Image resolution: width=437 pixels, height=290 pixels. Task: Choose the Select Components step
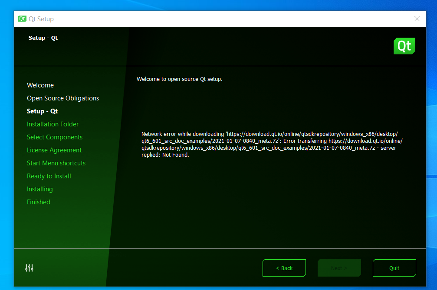click(55, 137)
